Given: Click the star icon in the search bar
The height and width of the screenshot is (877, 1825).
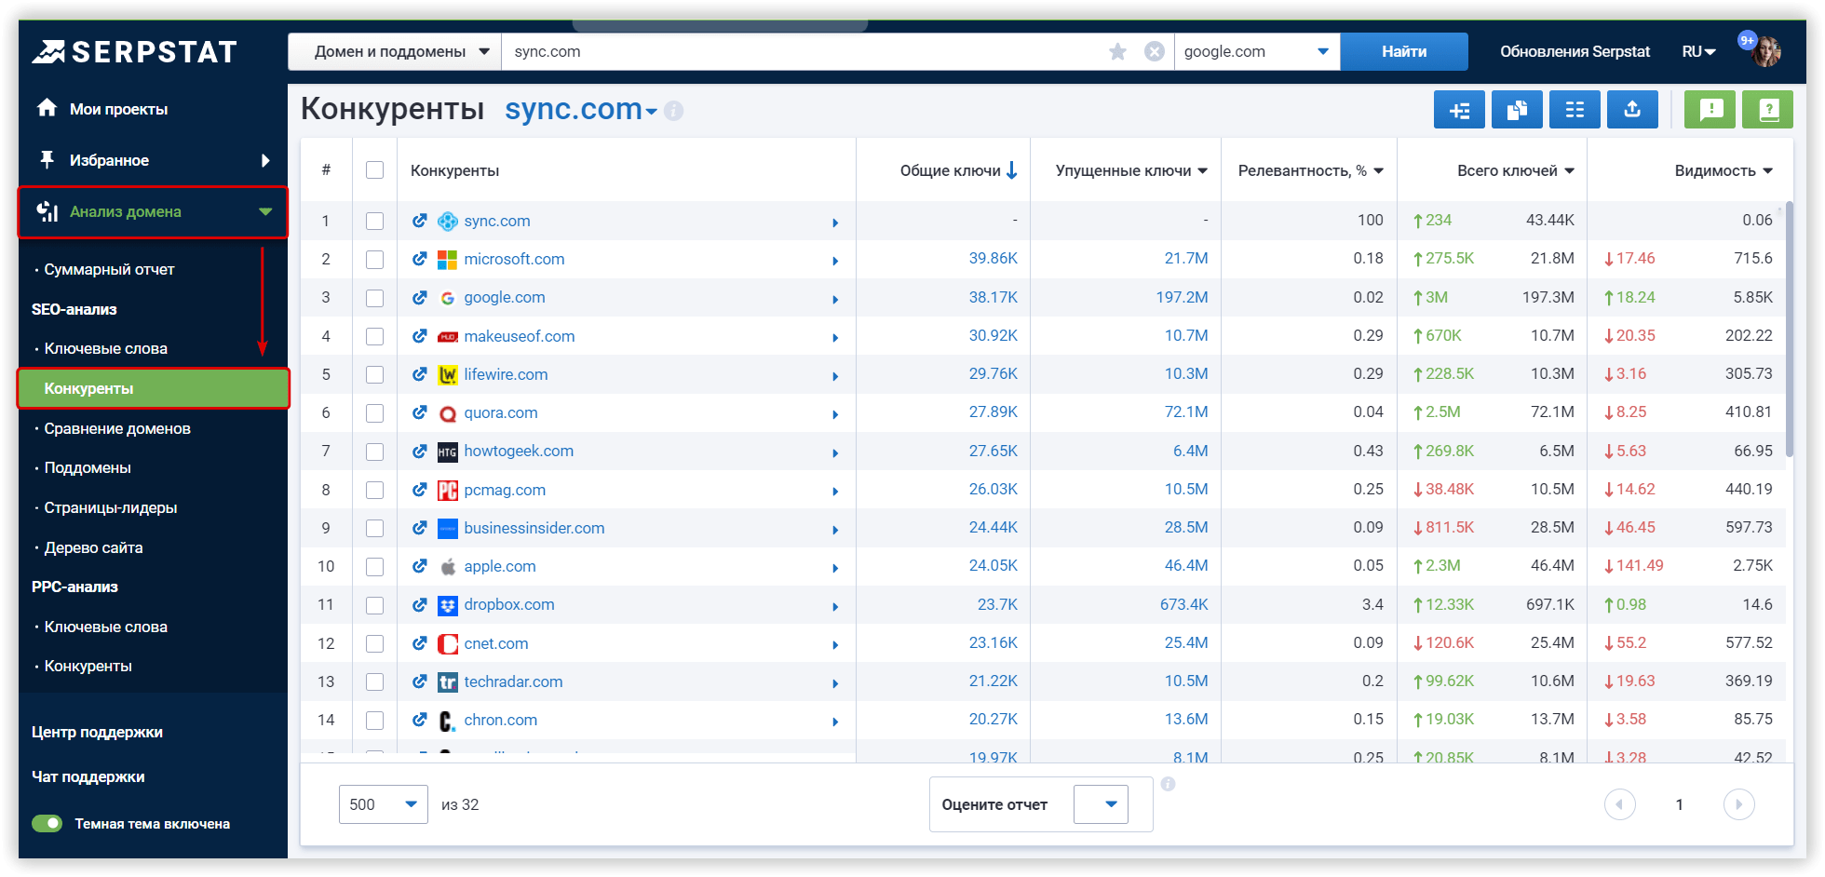Looking at the screenshot, I should pos(1116,51).
